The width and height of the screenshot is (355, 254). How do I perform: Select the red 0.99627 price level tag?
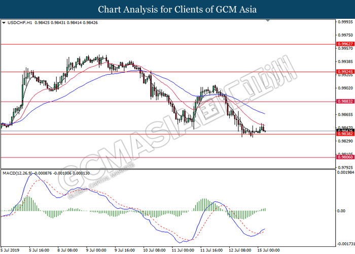point(345,44)
